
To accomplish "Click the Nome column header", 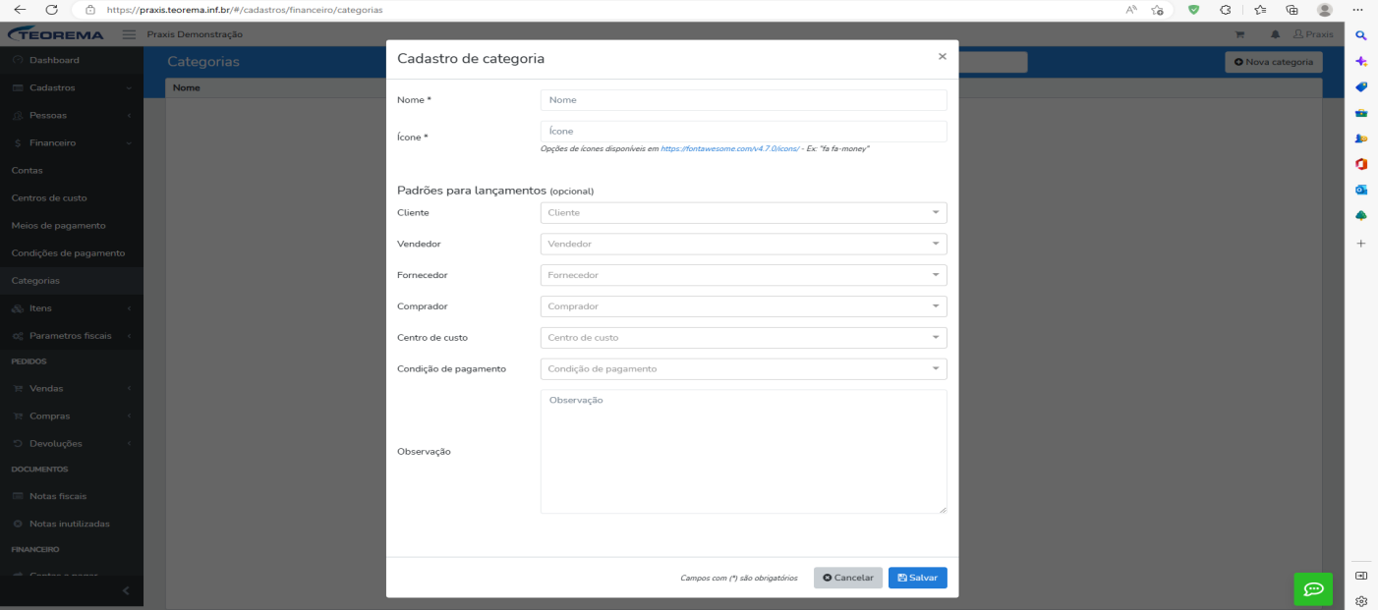I will [x=186, y=88].
